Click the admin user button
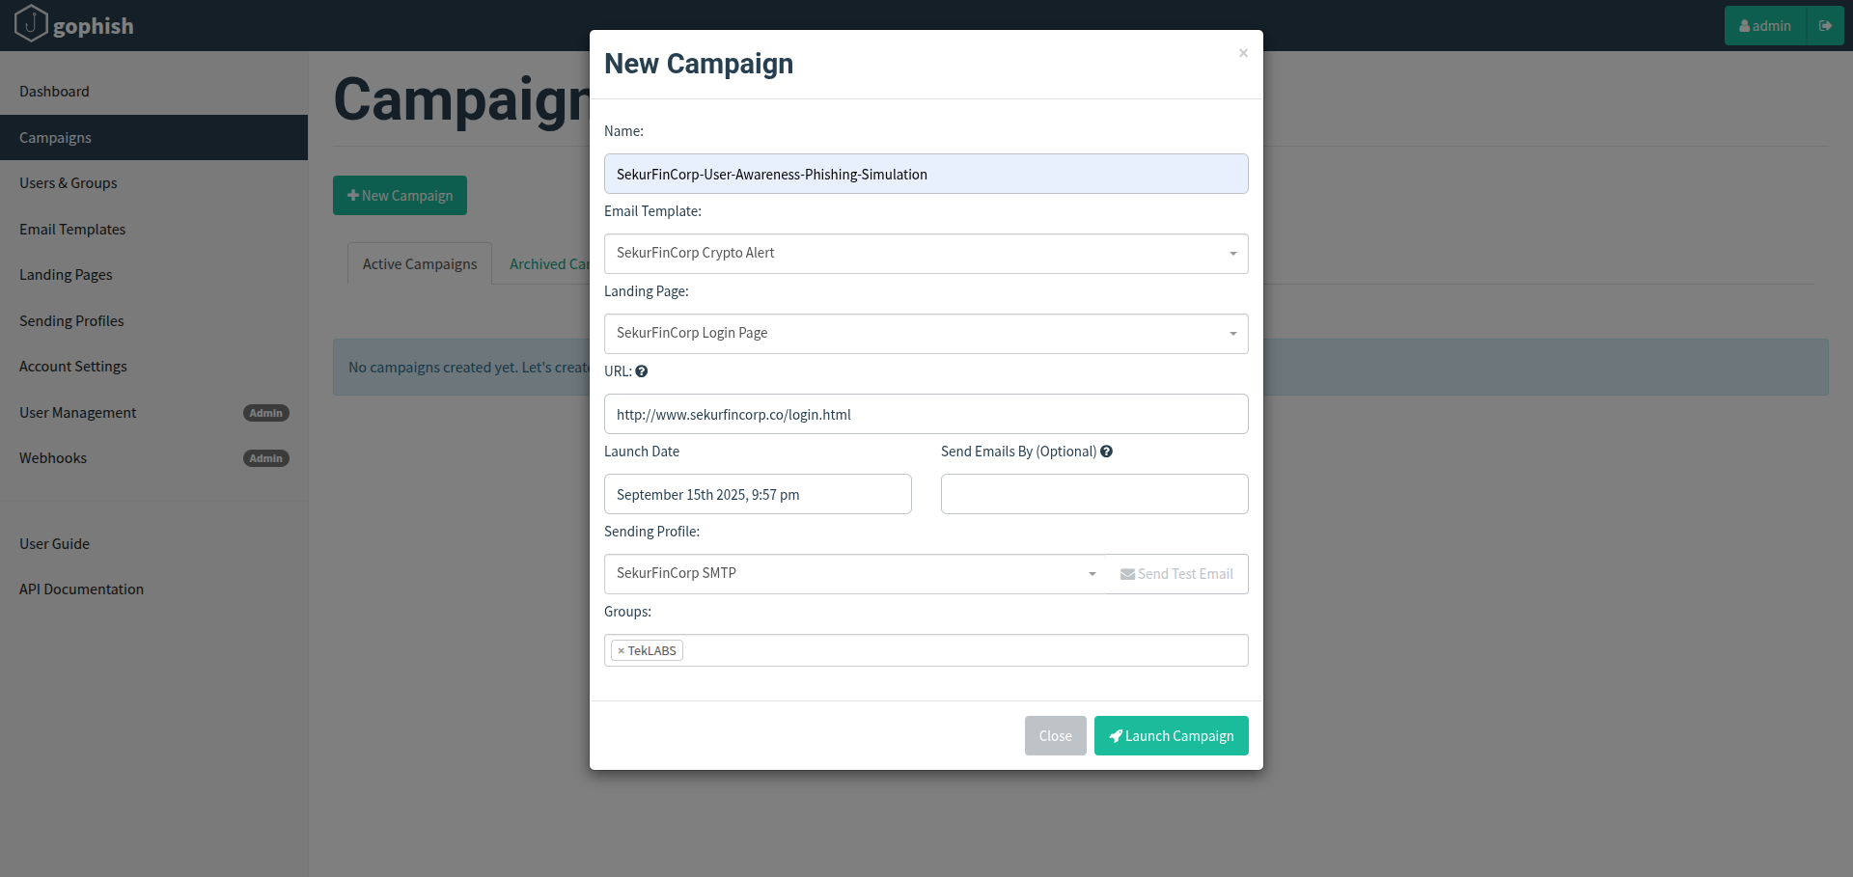 click(x=1765, y=26)
